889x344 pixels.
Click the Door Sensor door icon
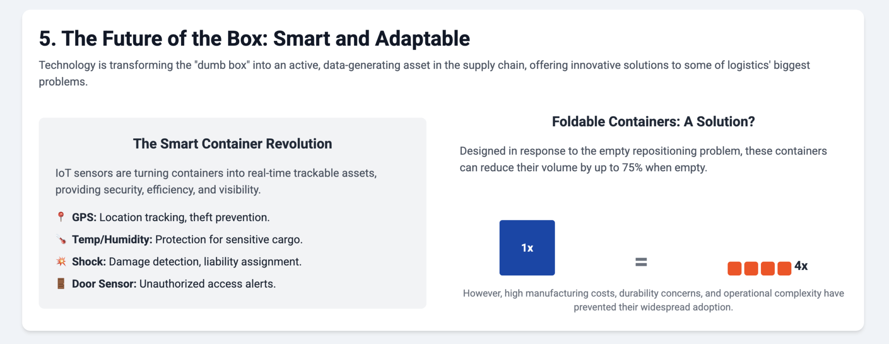pyautogui.click(x=61, y=284)
